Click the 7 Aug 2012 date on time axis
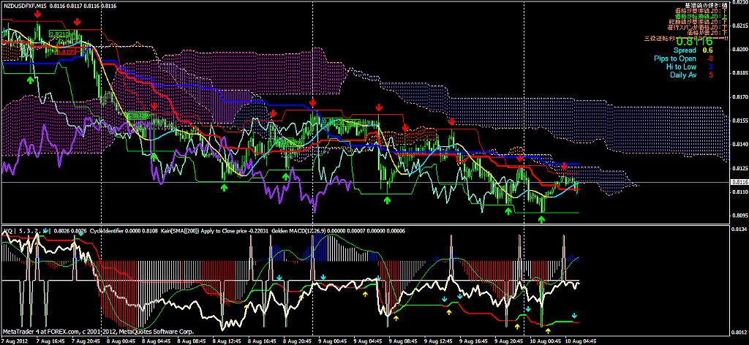The image size is (749, 345). coord(16,341)
